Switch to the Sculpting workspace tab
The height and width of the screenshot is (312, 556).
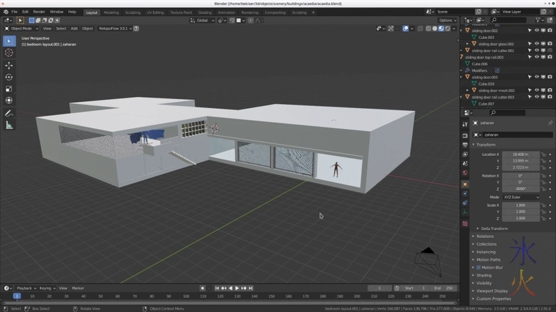pyautogui.click(x=132, y=12)
